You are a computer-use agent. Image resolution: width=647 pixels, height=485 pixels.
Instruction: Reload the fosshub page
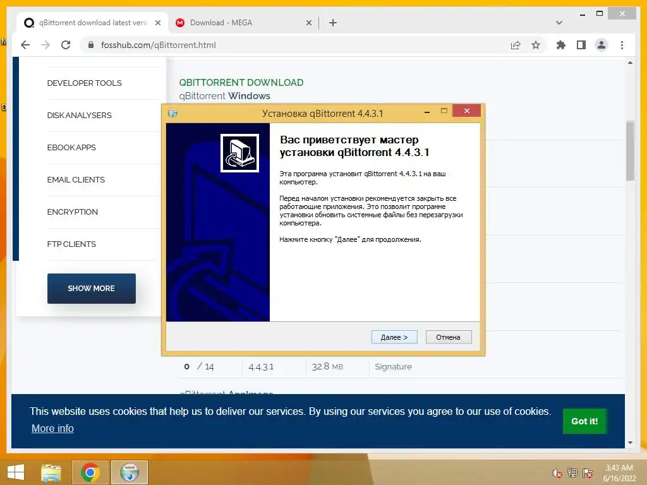[x=66, y=45]
